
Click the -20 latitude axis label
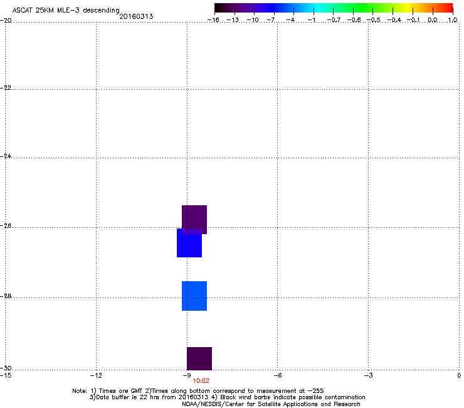click(x=6, y=20)
